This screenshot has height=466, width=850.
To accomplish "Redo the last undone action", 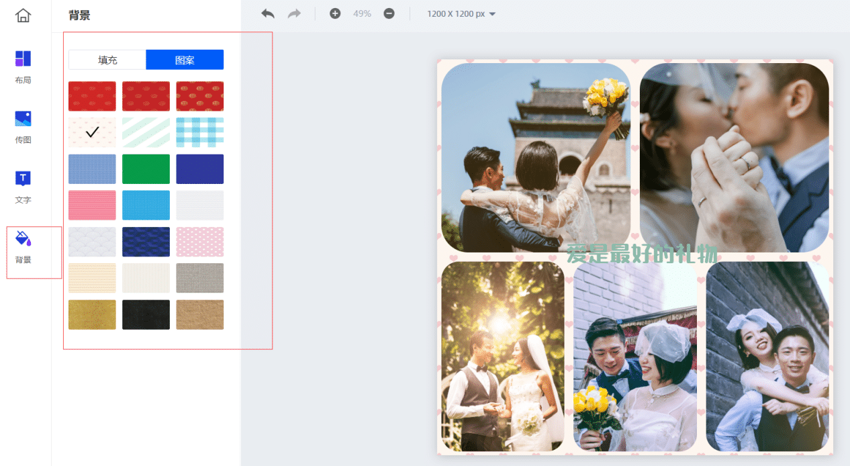I will click(294, 13).
